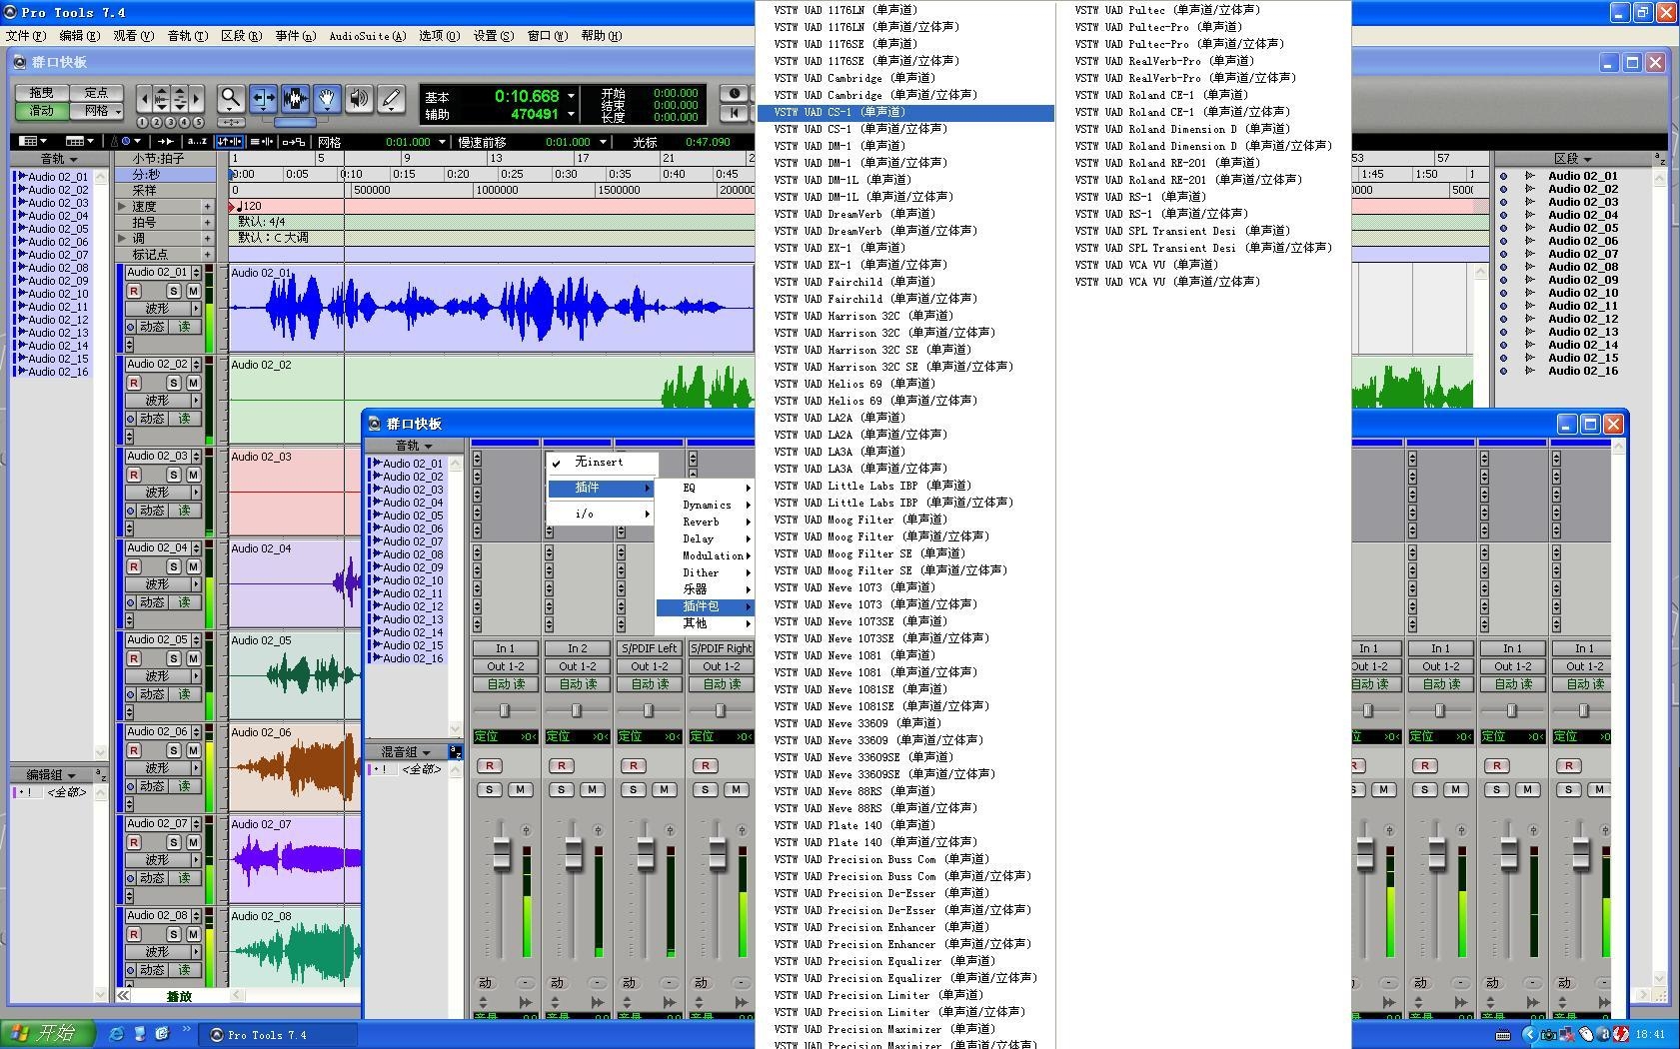Select the Grabber hand tool

(327, 98)
